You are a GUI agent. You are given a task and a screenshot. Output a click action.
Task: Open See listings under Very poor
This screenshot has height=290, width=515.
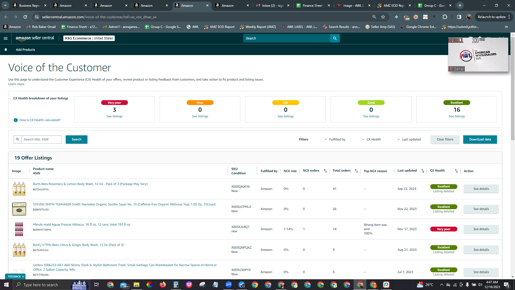115,116
